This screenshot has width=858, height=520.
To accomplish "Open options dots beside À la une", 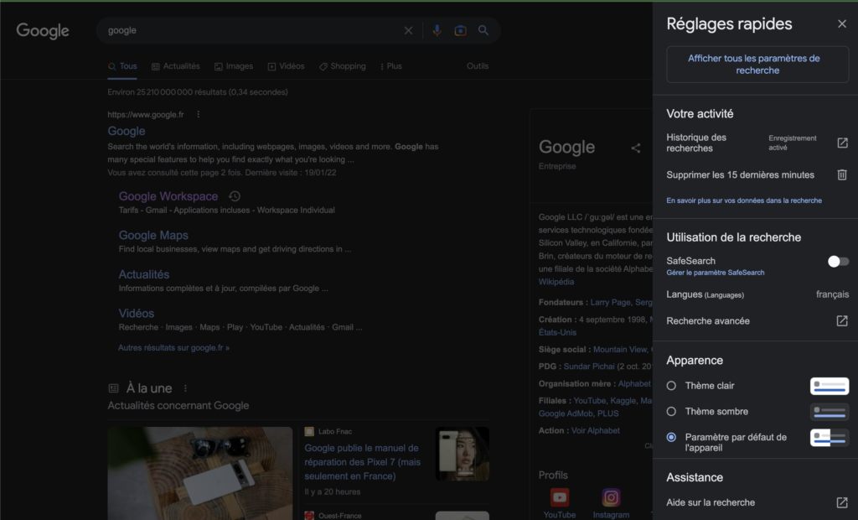I will point(185,388).
